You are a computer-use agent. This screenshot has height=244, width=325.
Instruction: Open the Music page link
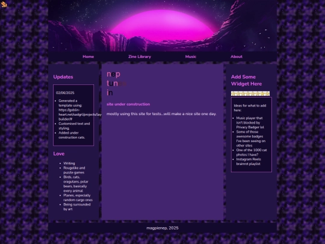190,57
